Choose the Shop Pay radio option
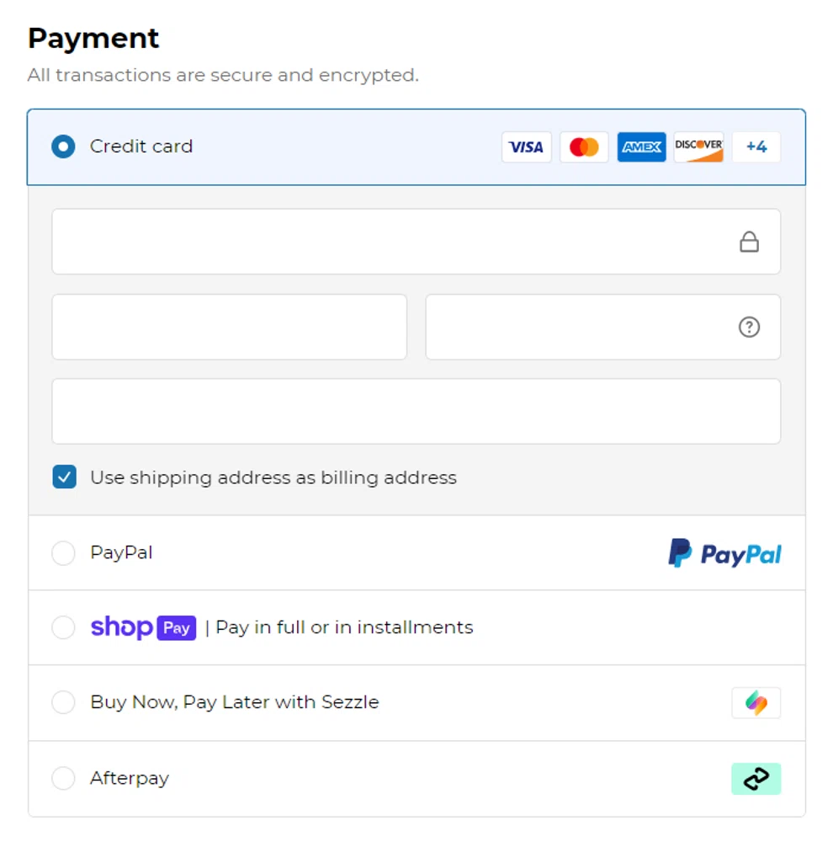 click(x=63, y=628)
